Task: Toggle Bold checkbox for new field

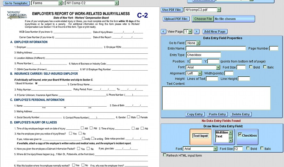Action: pos(248,148)
